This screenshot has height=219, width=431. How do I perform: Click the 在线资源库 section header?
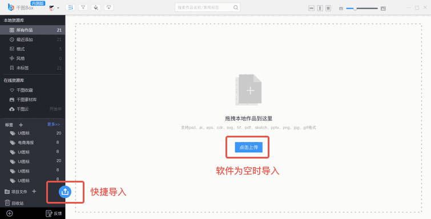pyautogui.click(x=14, y=80)
